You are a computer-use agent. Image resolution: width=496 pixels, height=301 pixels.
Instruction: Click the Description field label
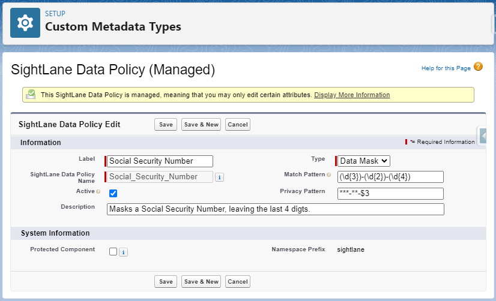click(x=78, y=206)
